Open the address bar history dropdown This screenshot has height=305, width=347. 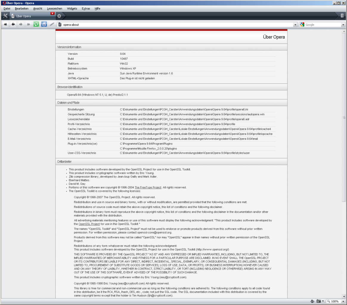295,25
